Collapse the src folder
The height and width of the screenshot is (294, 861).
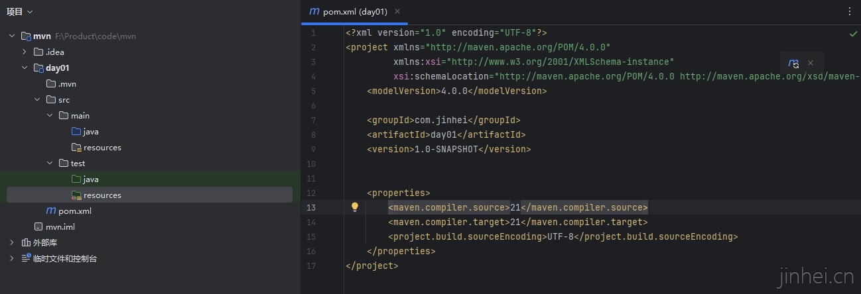(x=36, y=99)
